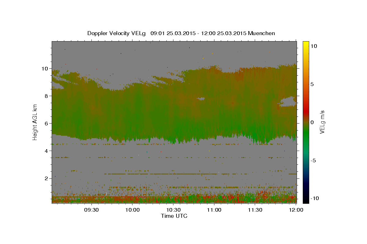Viewport: 367px width, 244px height.
Task: Click the 09:30 time tick label
Action: (91, 210)
